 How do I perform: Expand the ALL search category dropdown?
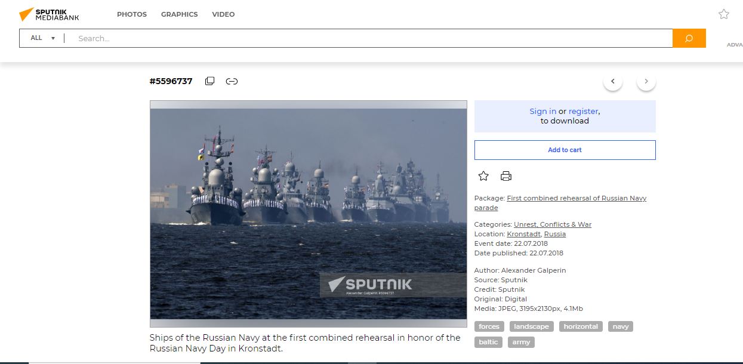42,38
